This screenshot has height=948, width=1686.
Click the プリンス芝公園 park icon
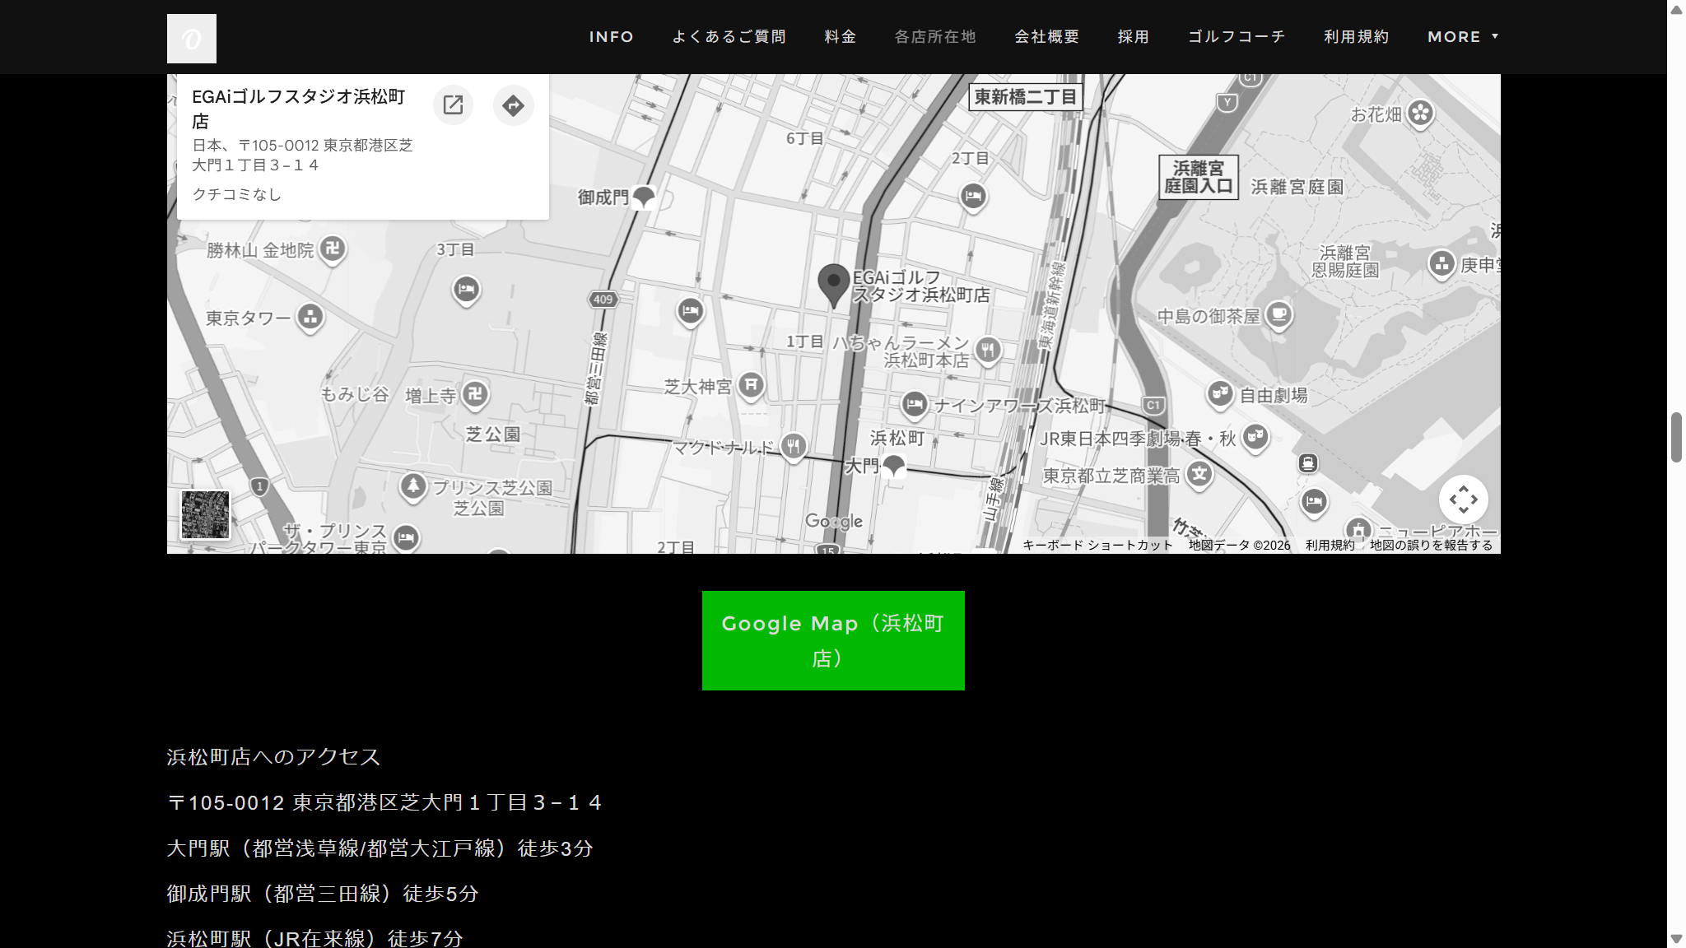(413, 486)
